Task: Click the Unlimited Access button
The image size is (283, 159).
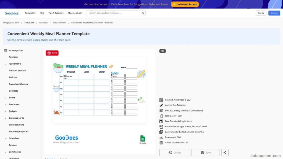Action: point(185,4)
